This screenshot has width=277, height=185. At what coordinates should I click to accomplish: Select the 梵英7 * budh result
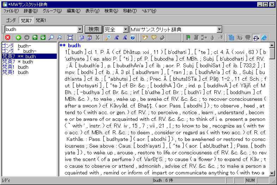pyautogui.click(x=29, y=62)
